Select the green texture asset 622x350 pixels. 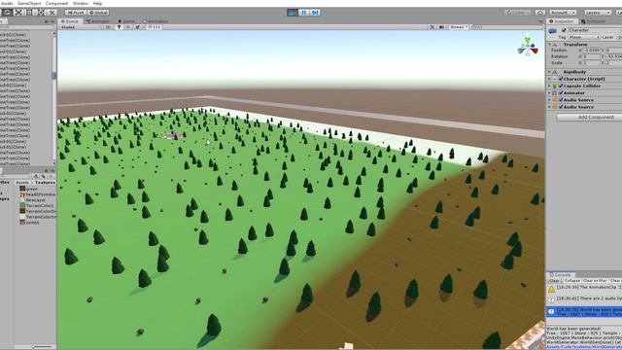point(29,189)
